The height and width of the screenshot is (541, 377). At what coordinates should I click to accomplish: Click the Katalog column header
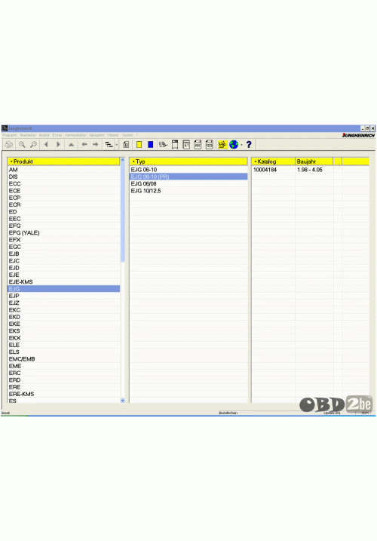pyautogui.click(x=273, y=161)
